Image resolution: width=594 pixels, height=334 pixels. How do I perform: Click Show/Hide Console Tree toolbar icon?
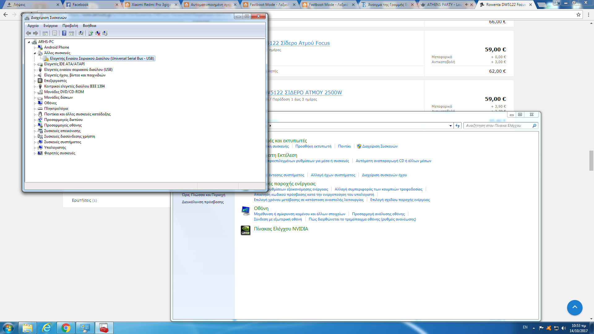coord(45,33)
